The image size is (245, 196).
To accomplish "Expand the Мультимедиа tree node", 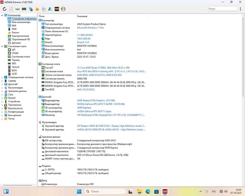I will 2,88.
